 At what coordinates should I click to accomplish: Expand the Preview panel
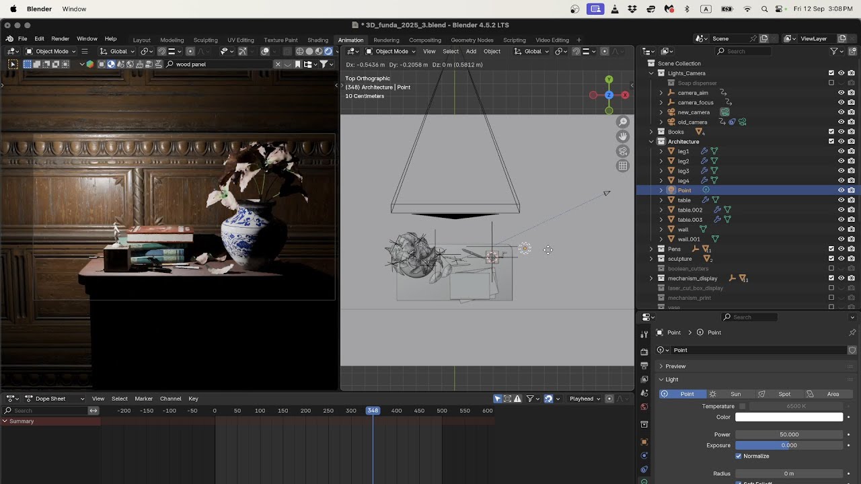tap(661, 366)
